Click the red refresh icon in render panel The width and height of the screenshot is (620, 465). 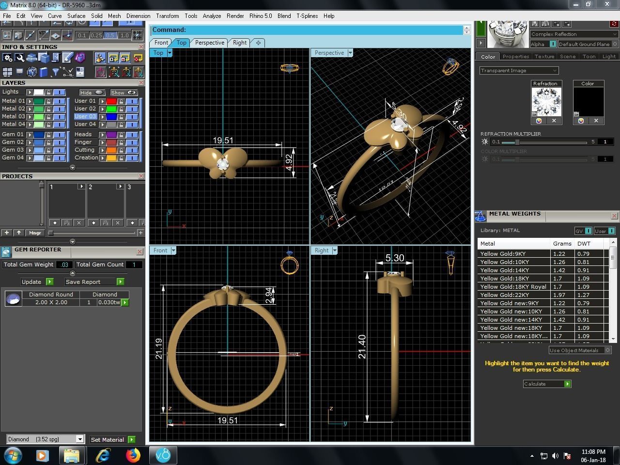(x=615, y=23)
